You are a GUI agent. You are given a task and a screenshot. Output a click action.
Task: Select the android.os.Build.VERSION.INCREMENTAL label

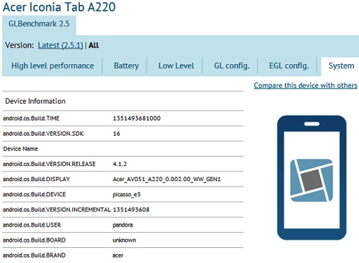(57, 210)
